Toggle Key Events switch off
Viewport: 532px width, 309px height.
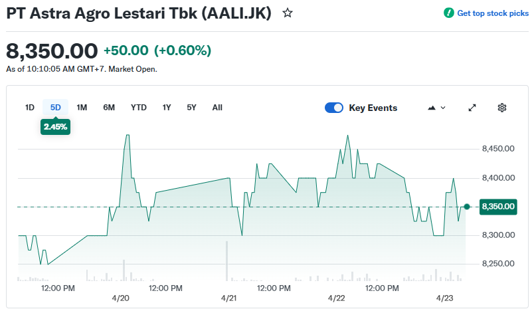click(334, 108)
